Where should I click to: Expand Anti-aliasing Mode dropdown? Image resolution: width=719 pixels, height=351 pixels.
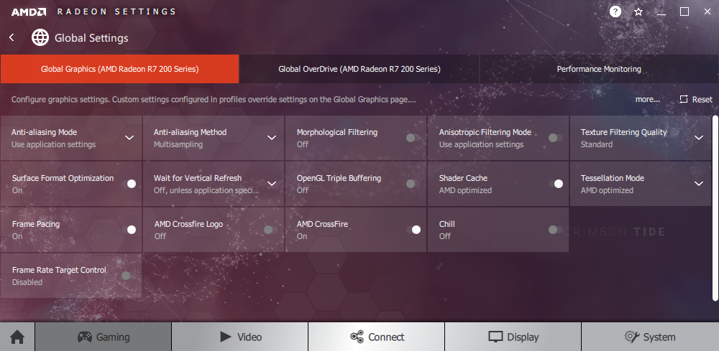pos(129,138)
